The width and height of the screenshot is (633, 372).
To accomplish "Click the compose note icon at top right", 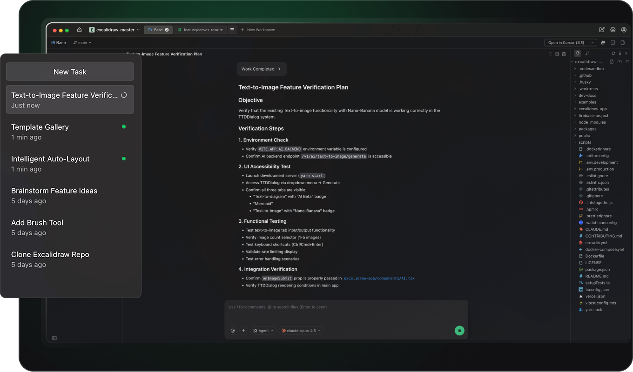I will coord(602,30).
